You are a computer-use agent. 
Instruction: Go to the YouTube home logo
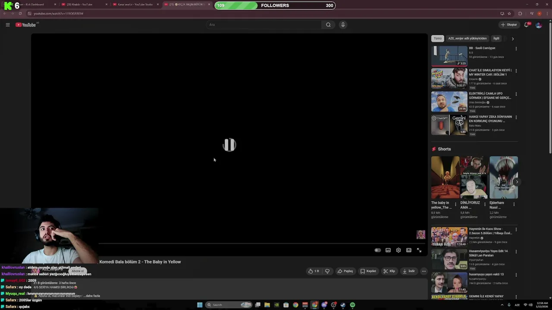pyautogui.click(x=26, y=25)
